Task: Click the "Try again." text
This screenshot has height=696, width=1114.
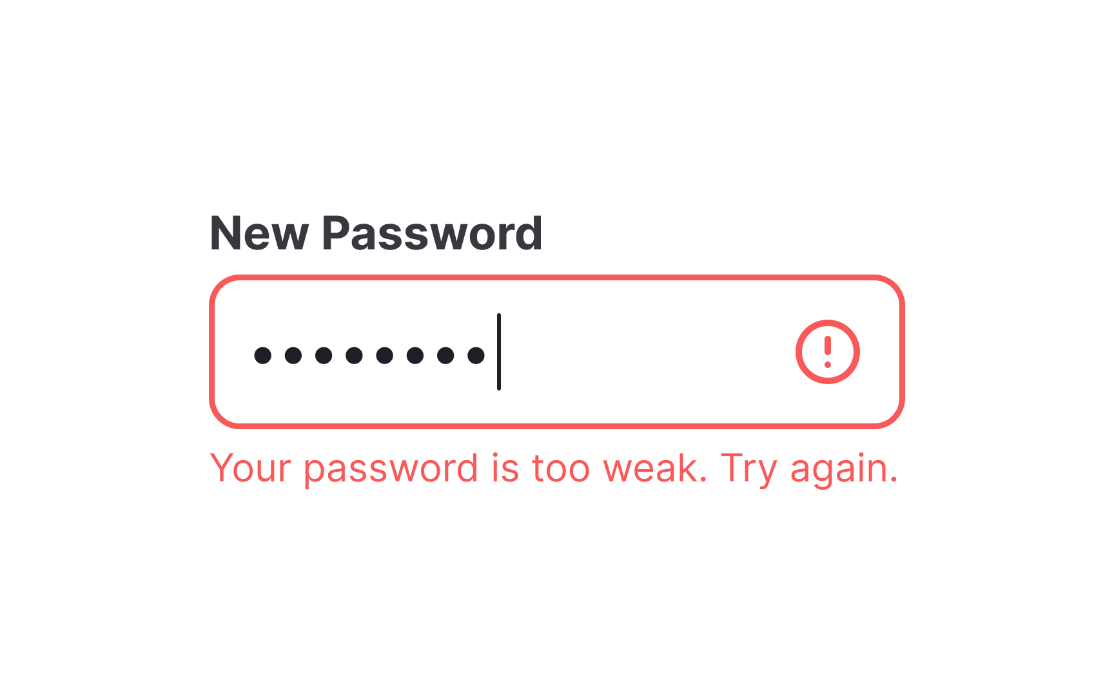Action: coord(809,468)
